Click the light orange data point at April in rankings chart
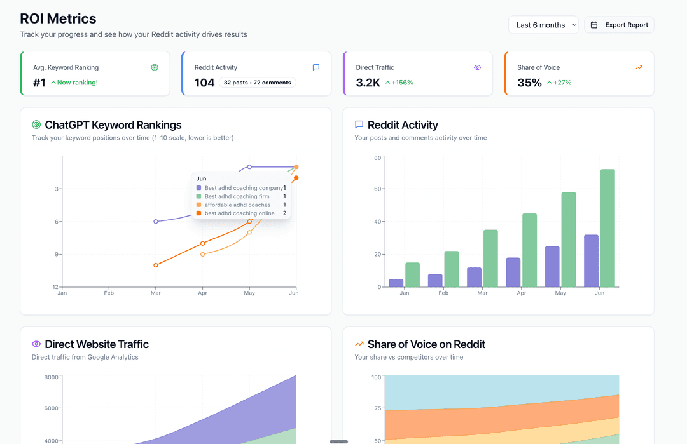This screenshot has height=444, width=687. 202,254
